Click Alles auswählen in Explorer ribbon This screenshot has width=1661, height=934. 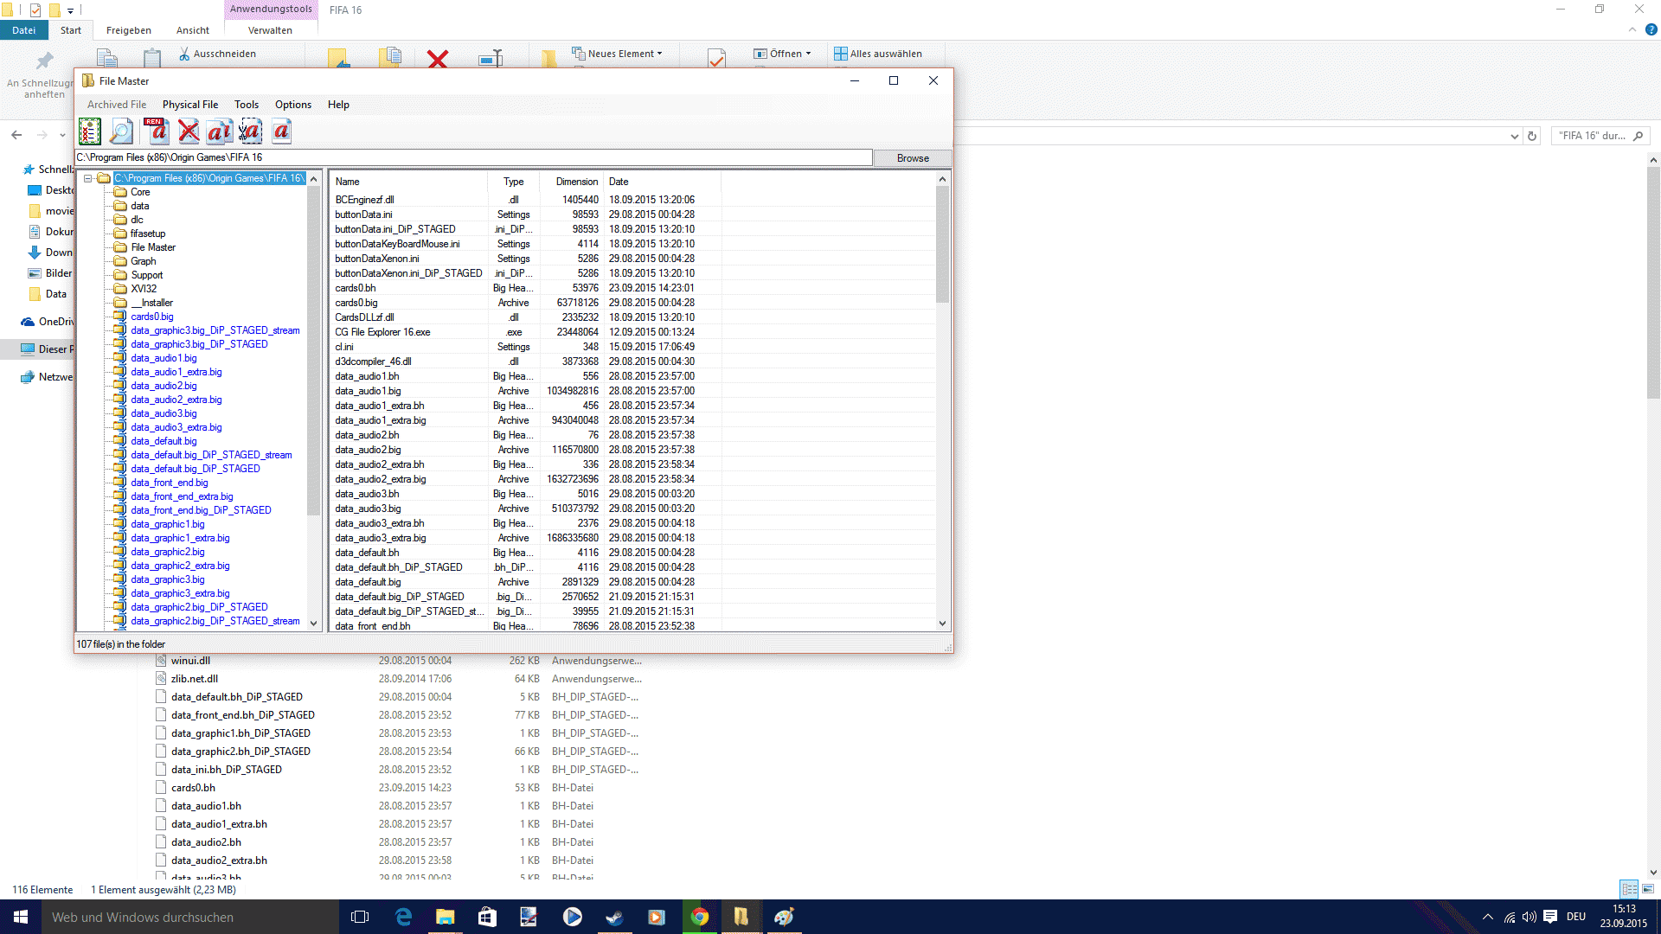click(x=878, y=54)
